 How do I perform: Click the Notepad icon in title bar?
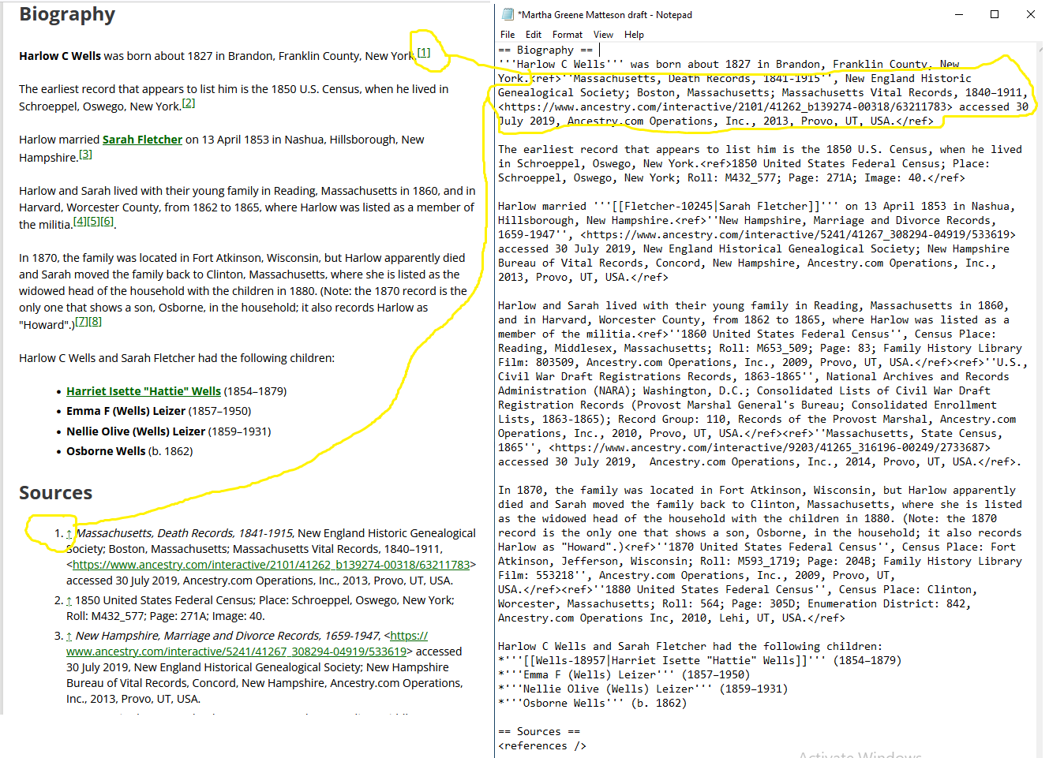coord(508,14)
